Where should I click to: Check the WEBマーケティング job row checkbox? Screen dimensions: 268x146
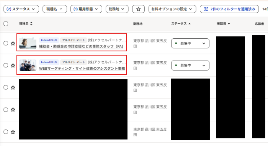(x=6, y=66)
